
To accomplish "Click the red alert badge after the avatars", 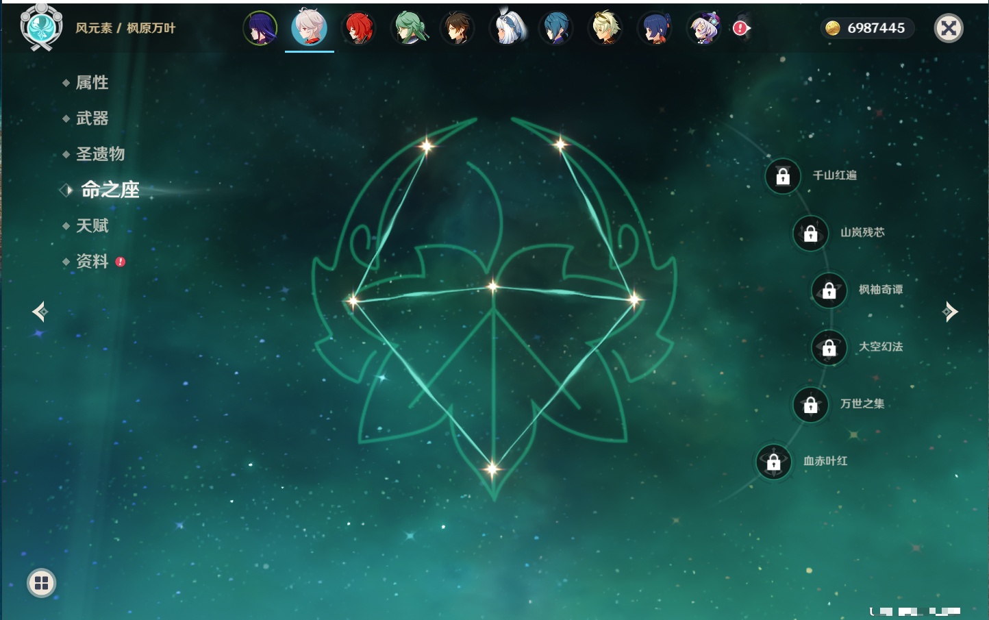I will 740,28.
